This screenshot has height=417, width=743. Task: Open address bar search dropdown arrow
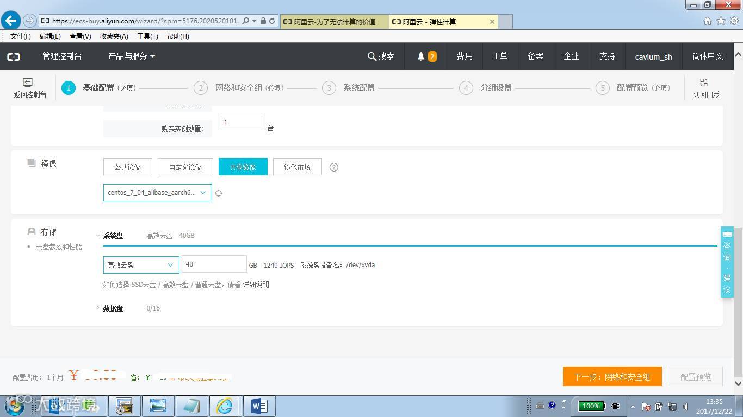[x=254, y=21]
